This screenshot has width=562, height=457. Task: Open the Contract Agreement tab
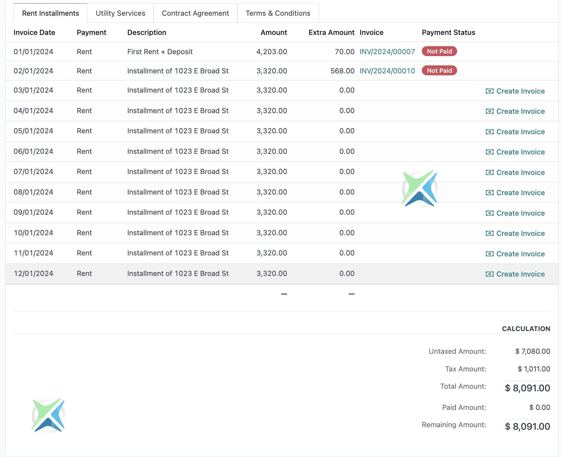(x=195, y=13)
